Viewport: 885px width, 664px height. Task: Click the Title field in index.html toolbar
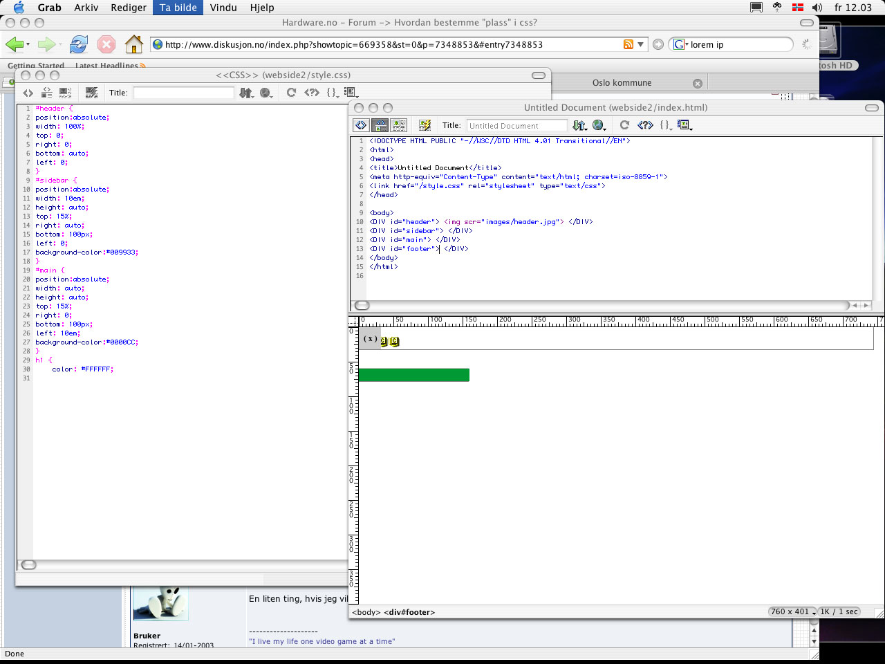coord(516,125)
